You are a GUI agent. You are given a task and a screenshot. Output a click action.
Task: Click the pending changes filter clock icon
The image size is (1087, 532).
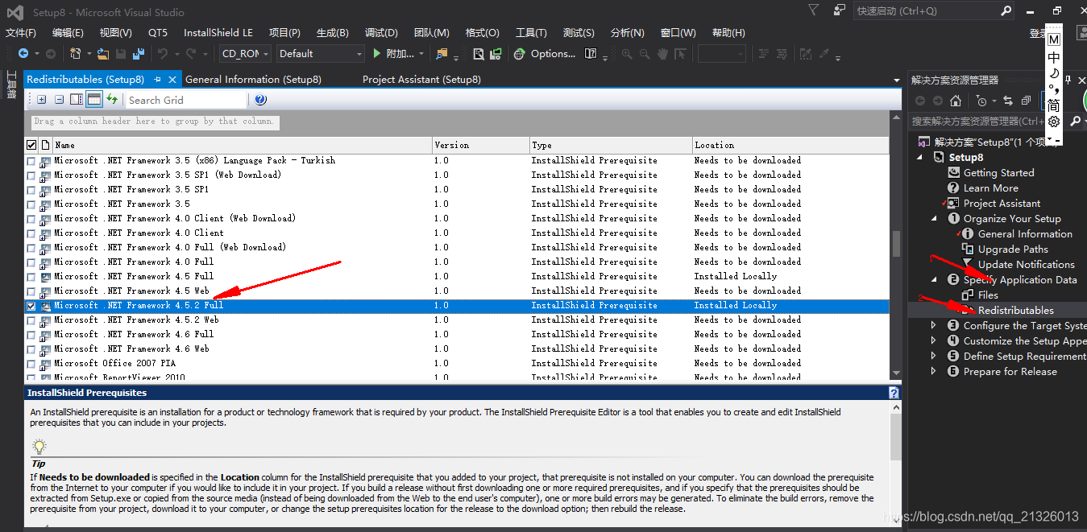[x=981, y=101]
